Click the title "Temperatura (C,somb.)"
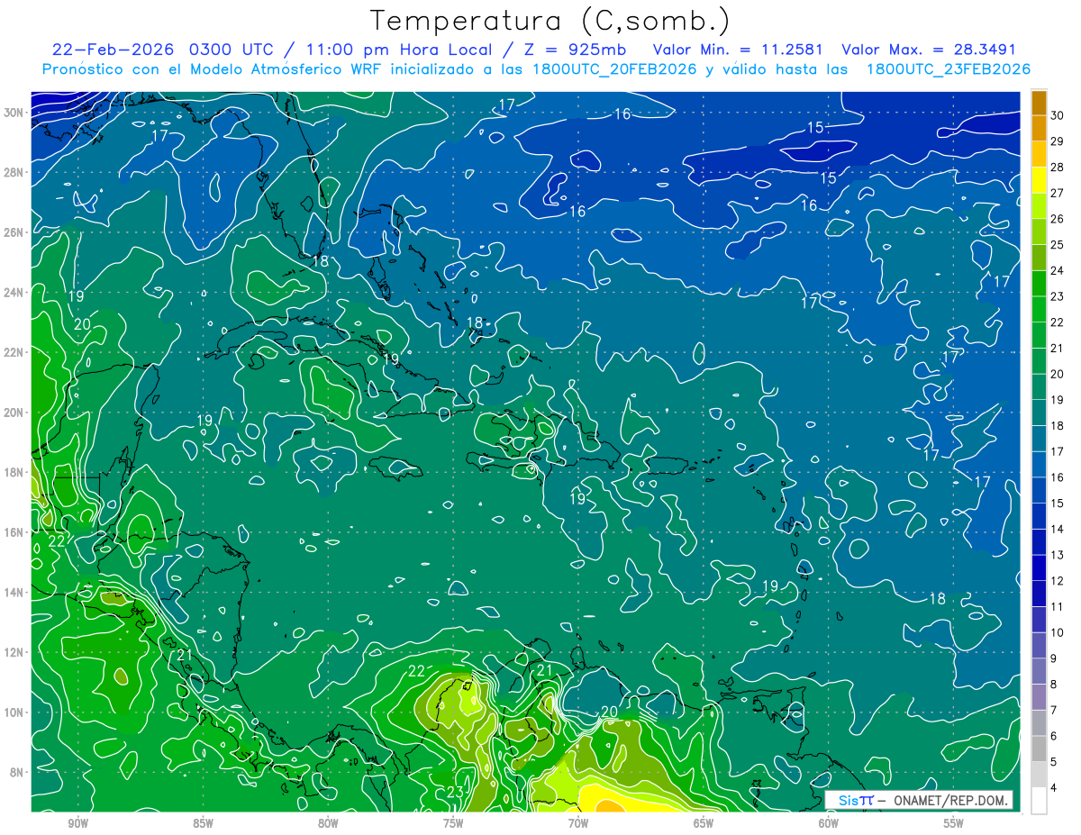 550,21
